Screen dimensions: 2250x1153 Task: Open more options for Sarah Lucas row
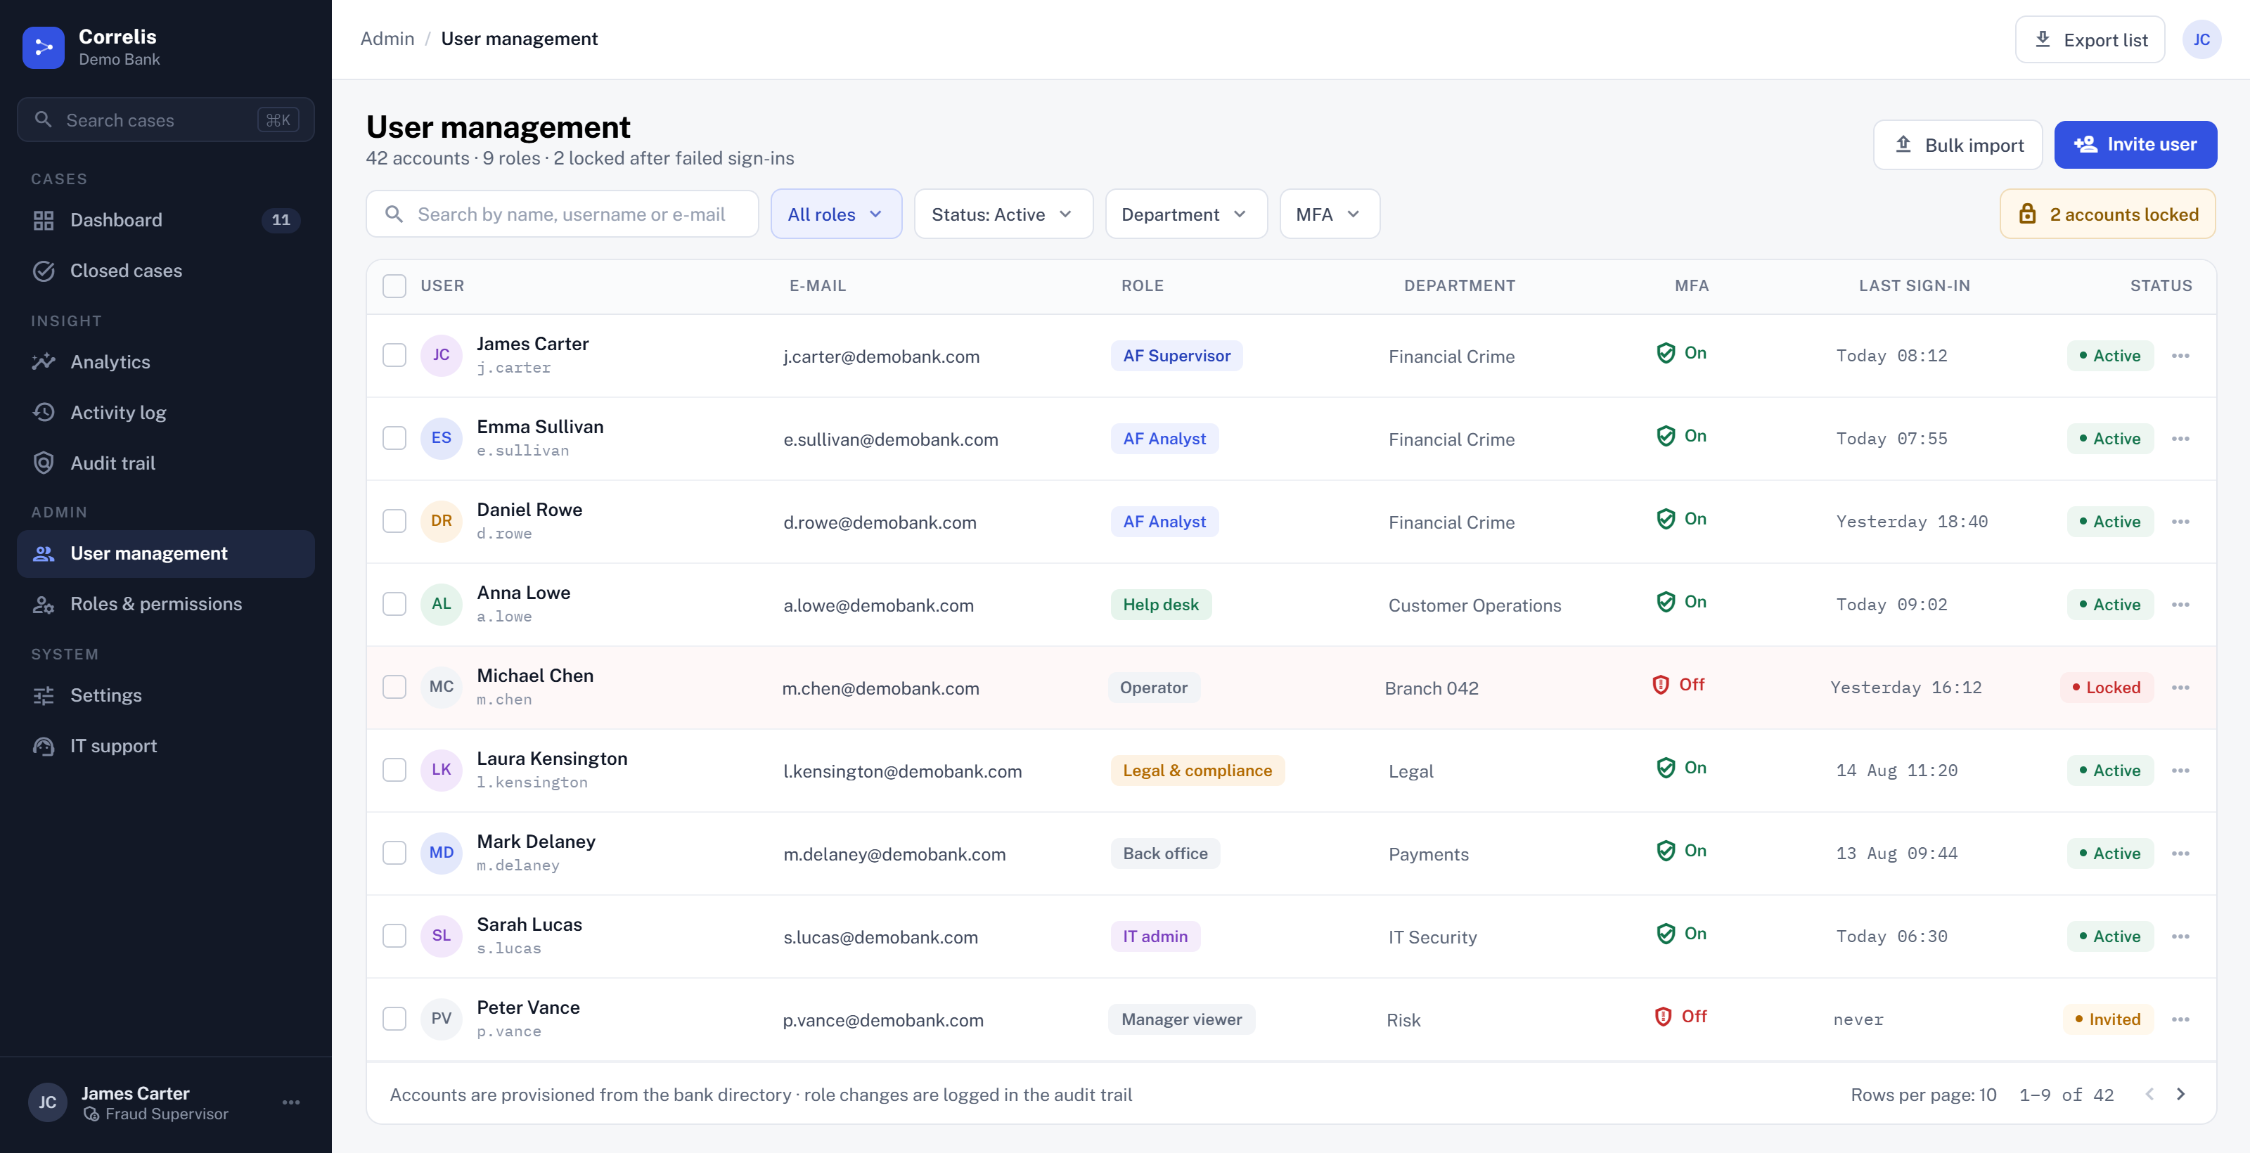(2180, 936)
